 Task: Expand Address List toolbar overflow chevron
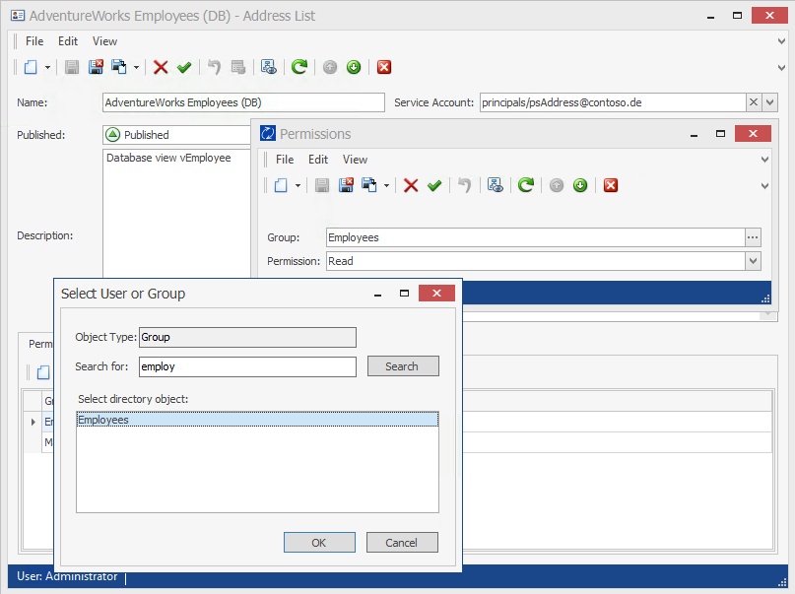pos(781,67)
